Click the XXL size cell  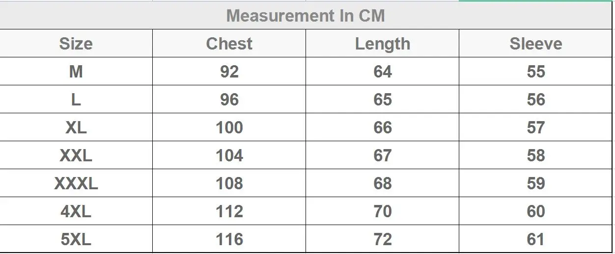[76, 155]
